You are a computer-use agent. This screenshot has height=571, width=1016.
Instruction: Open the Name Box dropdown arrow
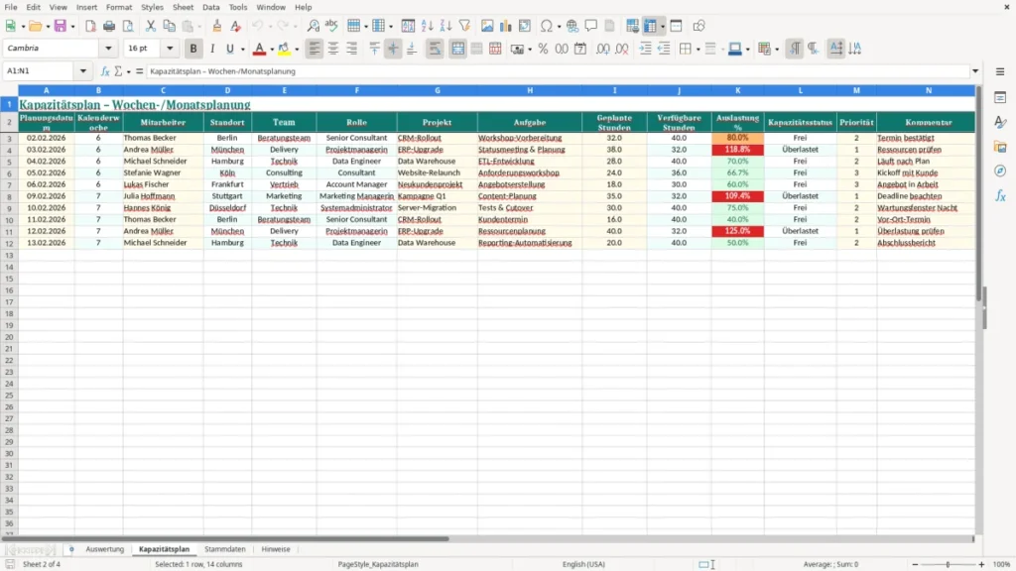click(83, 71)
